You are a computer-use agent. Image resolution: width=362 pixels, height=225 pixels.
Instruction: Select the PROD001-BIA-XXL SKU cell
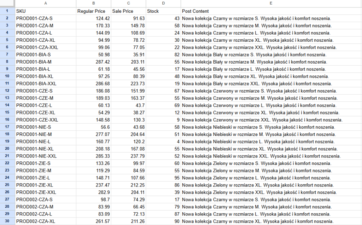pos(45,84)
